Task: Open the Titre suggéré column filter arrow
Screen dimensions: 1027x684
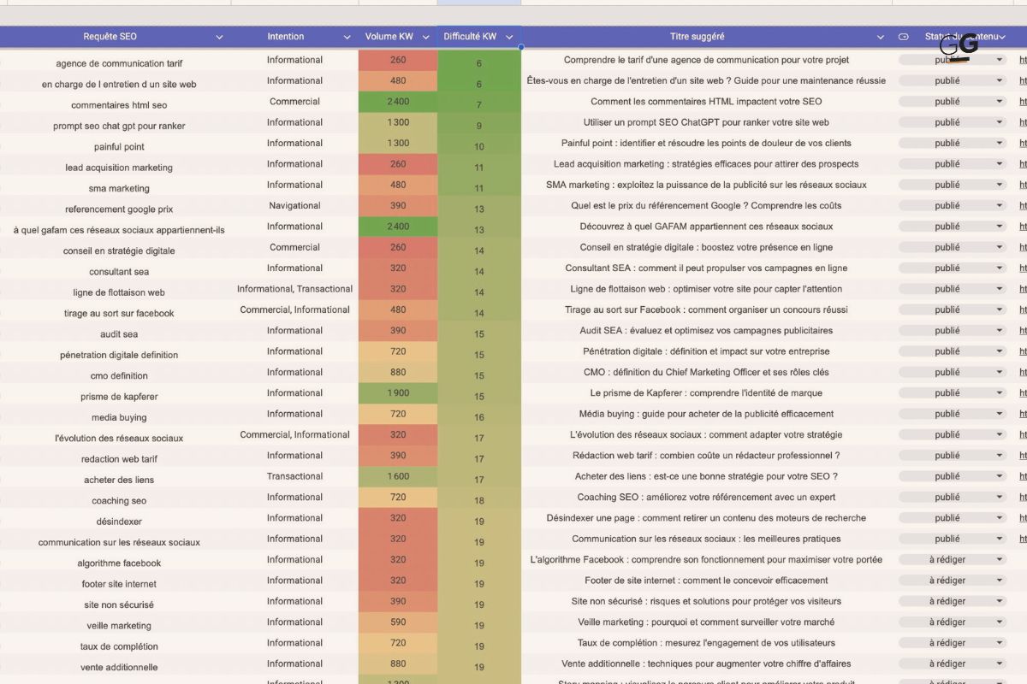Action: pyautogui.click(x=881, y=37)
